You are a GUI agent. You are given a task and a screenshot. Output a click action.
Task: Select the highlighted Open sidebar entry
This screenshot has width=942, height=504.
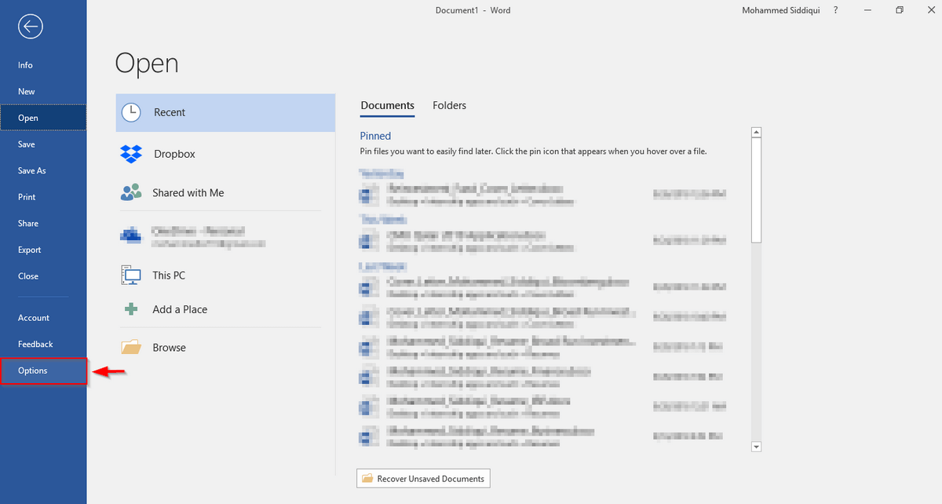(43, 118)
